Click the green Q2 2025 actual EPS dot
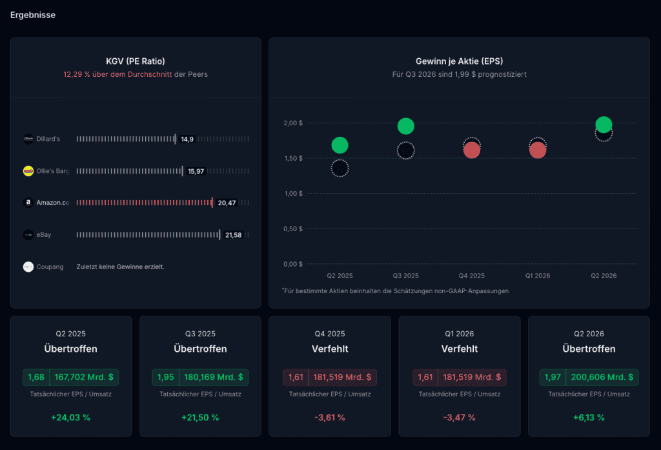Image resolution: width=661 pixels, height=450 pixels. 340,145
